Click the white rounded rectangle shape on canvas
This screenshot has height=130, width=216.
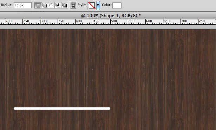(62, 109)
